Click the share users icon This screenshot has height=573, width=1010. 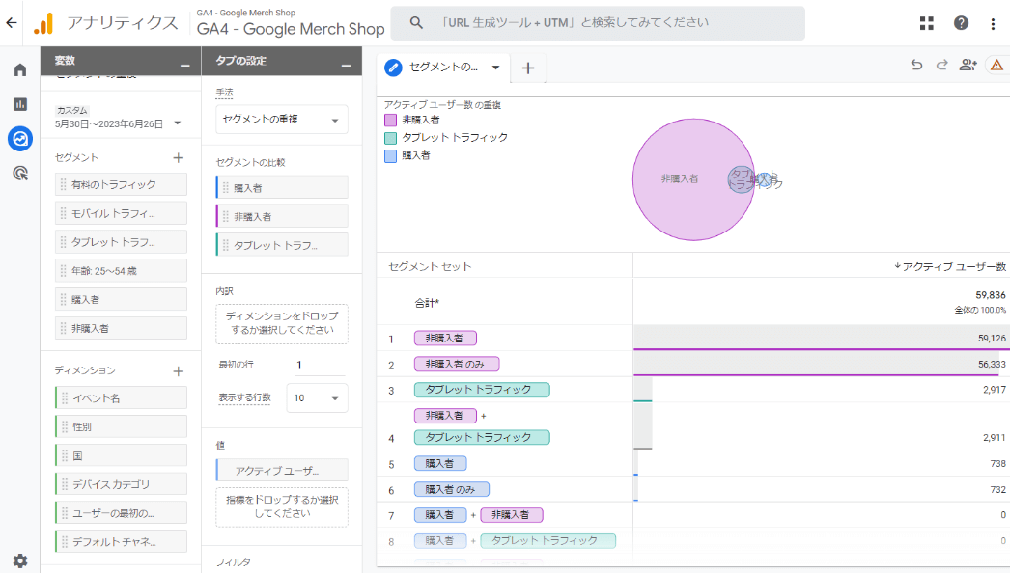point(968,65)
